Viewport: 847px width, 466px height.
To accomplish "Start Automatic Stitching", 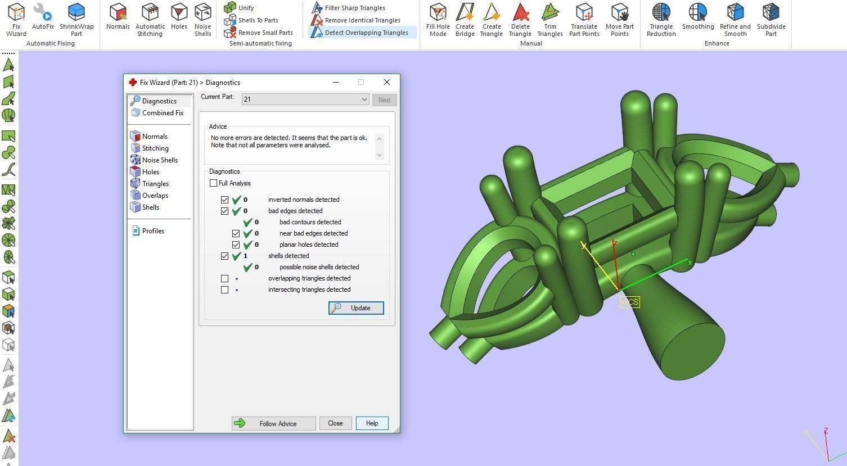I will click(150, 20).
